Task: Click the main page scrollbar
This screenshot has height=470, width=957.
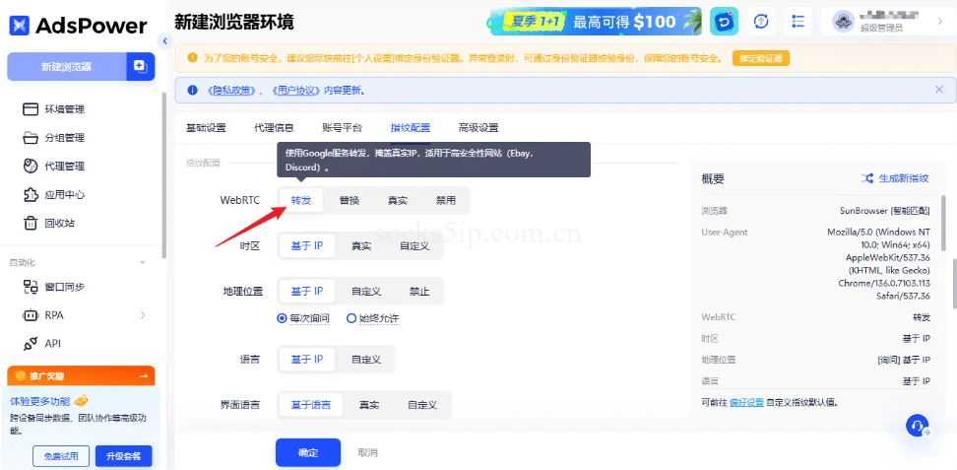Action: click(x=954, y=283)
